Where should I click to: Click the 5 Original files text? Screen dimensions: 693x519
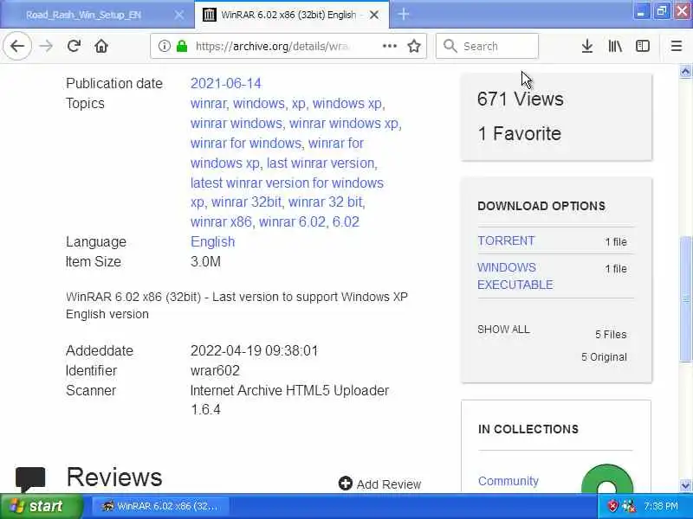[604, 357]
